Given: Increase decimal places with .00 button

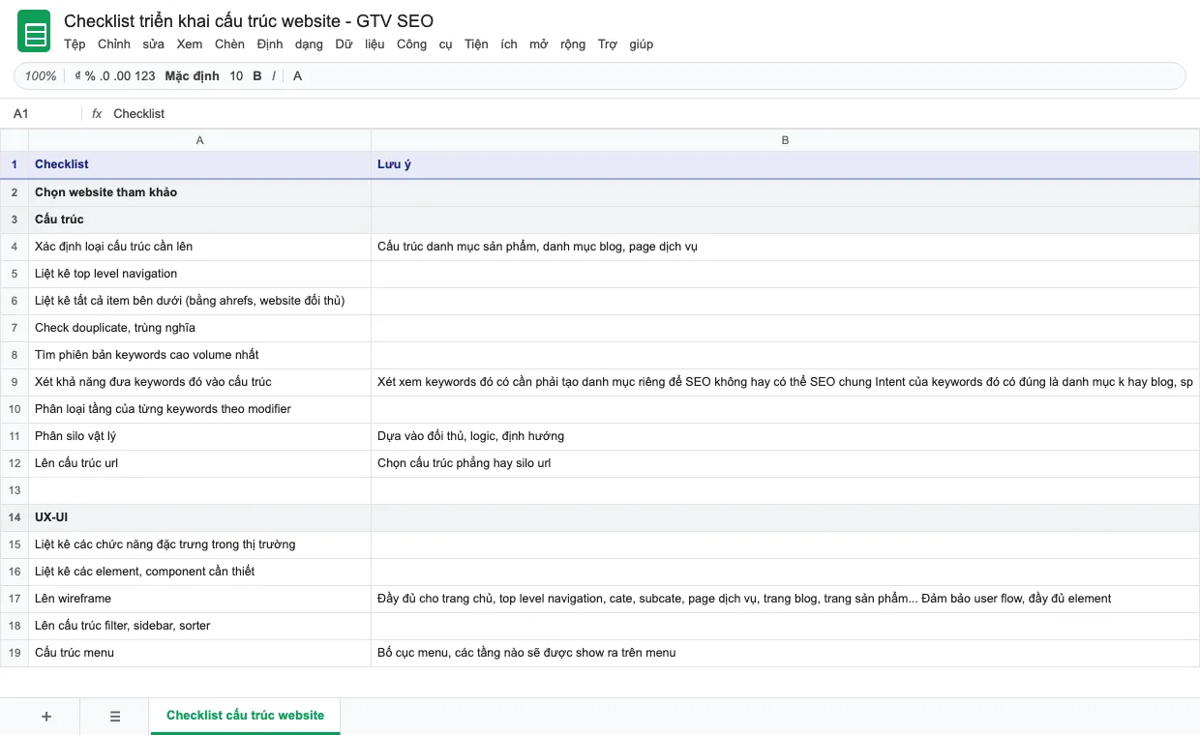Looking at the screenshot, I should click(x=123, y=75).
